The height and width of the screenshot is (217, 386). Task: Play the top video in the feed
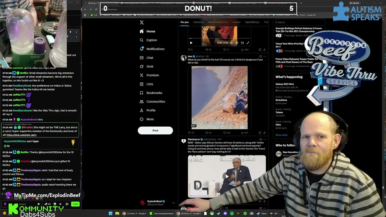(x=191, y=43)
